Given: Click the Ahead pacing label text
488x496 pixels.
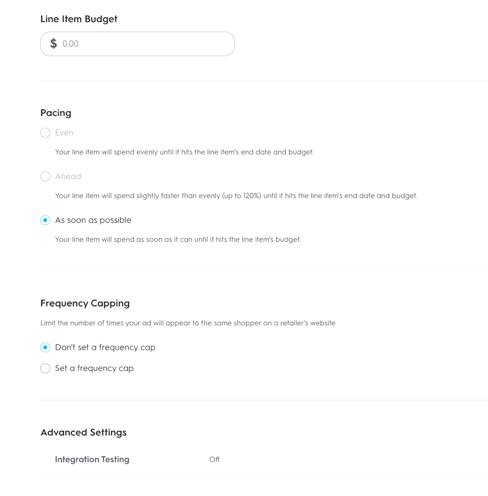Looking at the screenshot, I should (x=68, y=177).
